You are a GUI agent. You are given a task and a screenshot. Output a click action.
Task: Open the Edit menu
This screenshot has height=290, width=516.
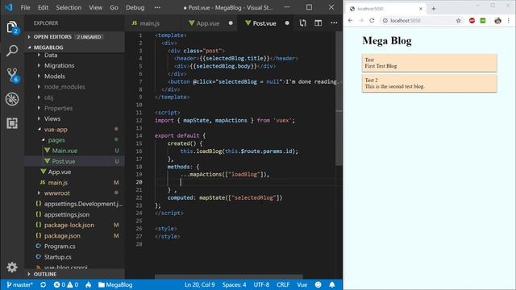click(x=43, y=7)
